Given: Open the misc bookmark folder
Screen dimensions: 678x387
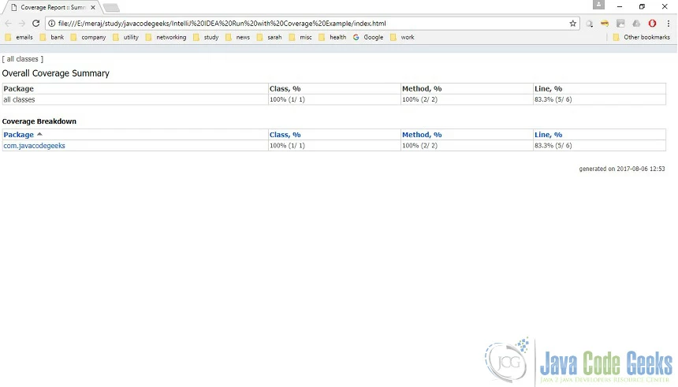Looking at the screenshot, I should 300,37.
